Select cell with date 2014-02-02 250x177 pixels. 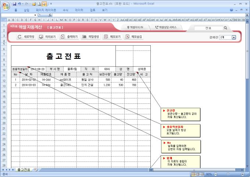(29, 79)
